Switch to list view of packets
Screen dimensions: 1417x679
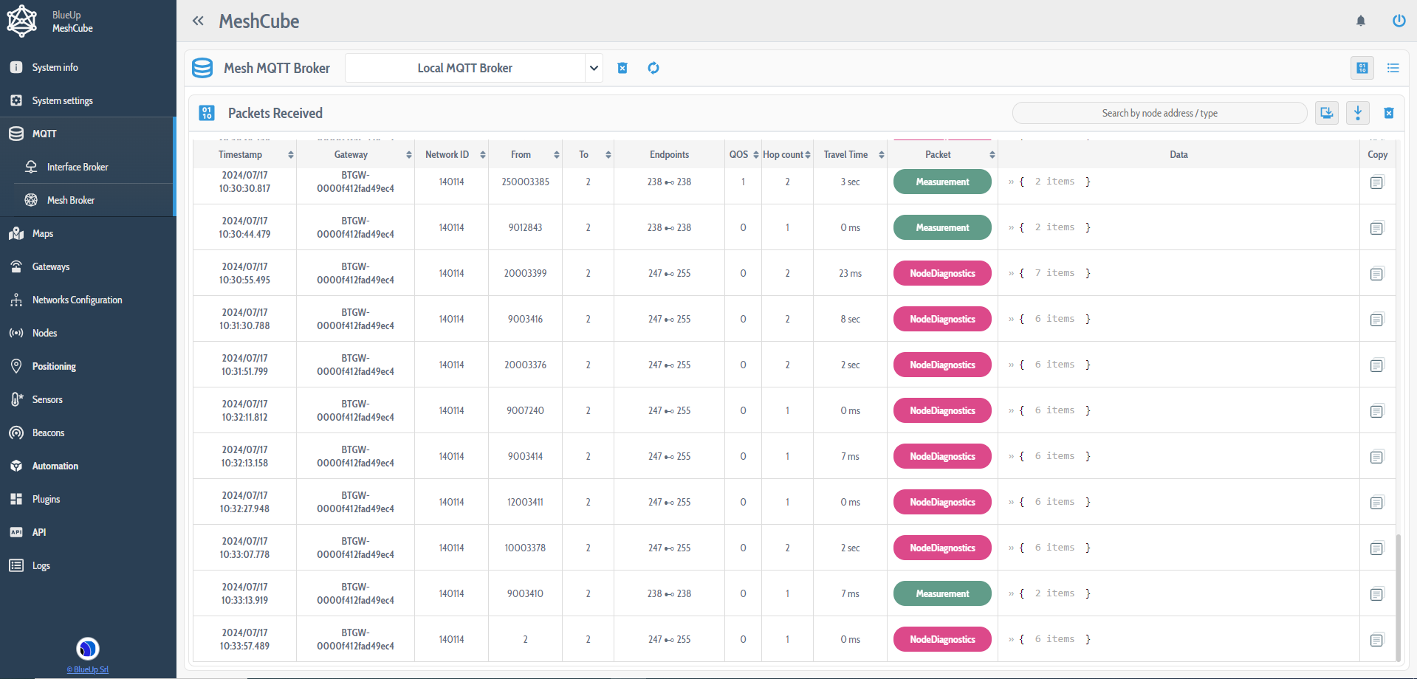[x=1393, y=68]
